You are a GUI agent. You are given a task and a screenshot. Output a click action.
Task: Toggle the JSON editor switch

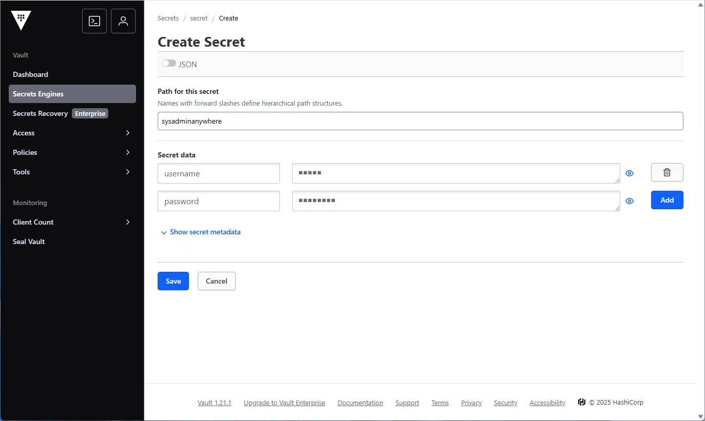[169, 64]
